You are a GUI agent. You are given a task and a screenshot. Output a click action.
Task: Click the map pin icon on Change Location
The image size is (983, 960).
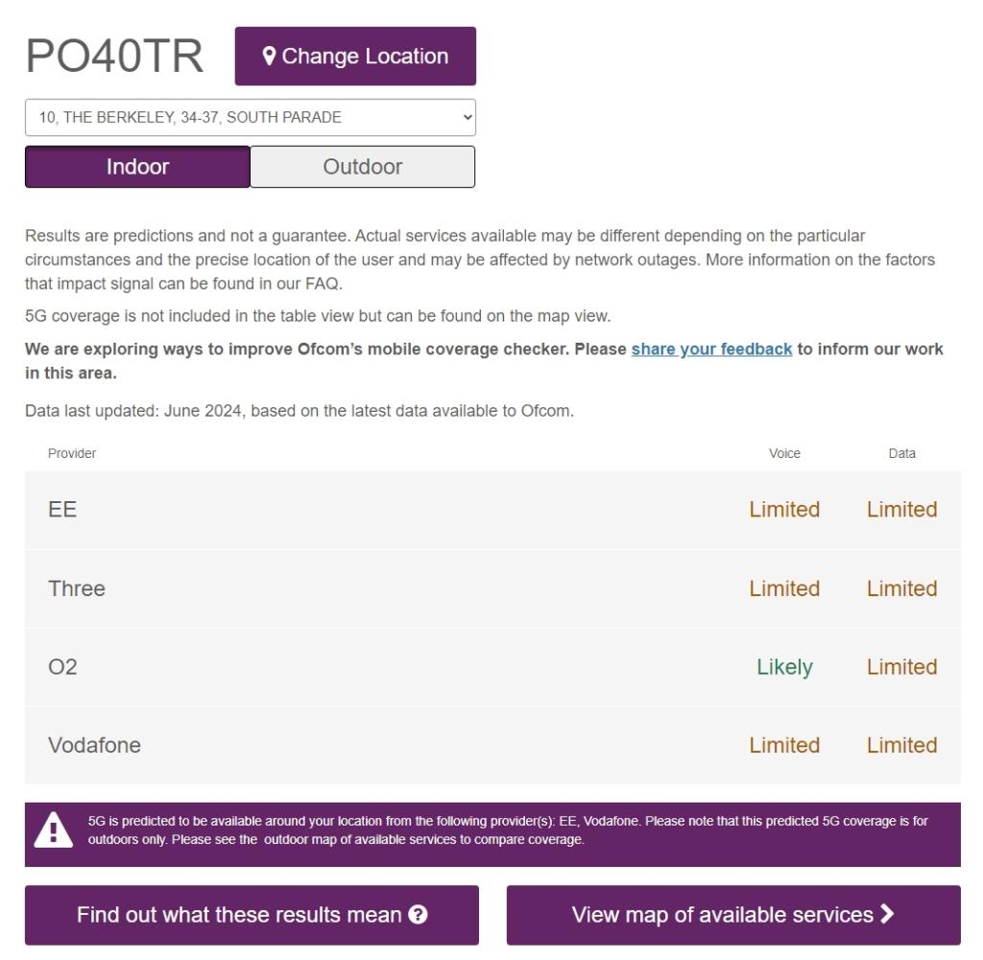[x=269, y=56]
